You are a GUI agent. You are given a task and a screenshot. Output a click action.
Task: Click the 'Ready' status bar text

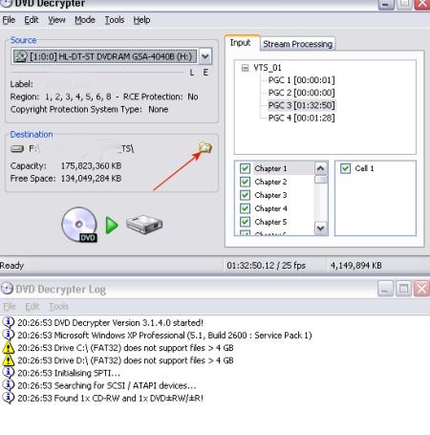tap(11, 266)
